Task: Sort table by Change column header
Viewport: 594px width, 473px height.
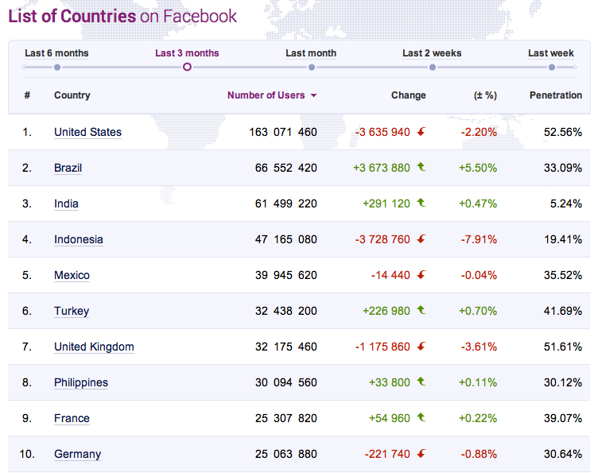Action: coord(409,95)
